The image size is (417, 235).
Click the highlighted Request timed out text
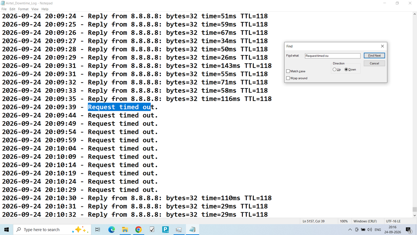pos(119,107)
